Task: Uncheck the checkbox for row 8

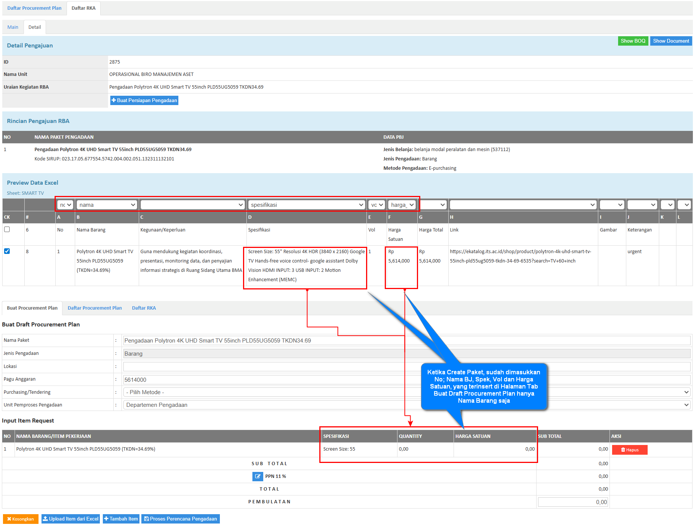Action: (x=7, y=251)
